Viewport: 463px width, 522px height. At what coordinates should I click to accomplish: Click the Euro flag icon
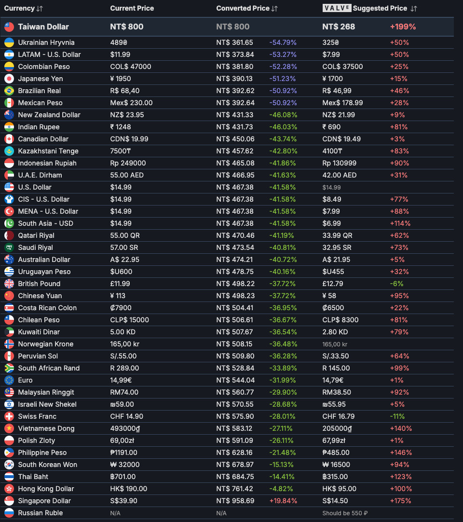pos(9,380)
